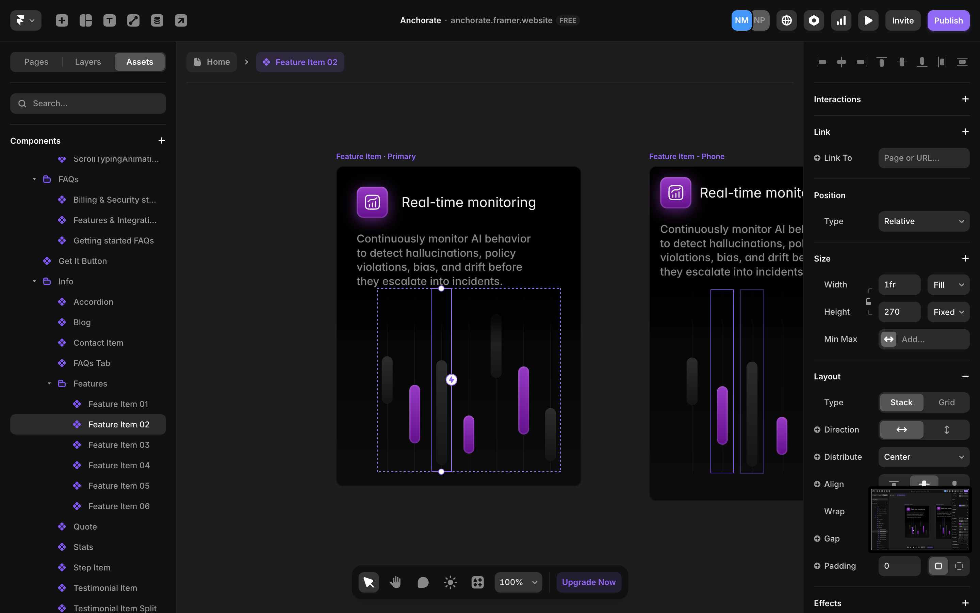Select the Comment tool in bottom toolbar
980x613 pixels.
point(423,582)
